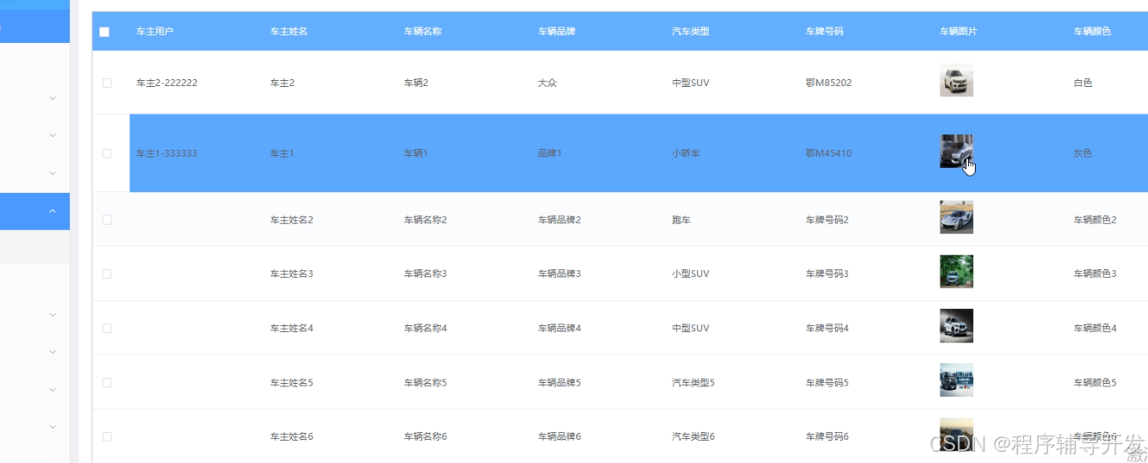Image resolution: width=1148 pixels, height=463 pixels.
Task: Click the 车主姓名3 cell
Action: (291, 274)
